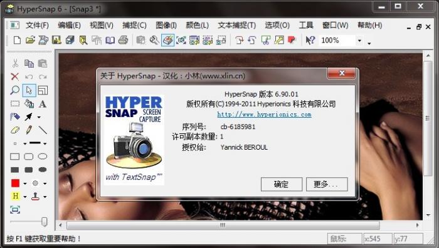The width and height of the screenshot is (439, 248).
Task: Click the Open folder toolbar icon
Action: point(30,40)
